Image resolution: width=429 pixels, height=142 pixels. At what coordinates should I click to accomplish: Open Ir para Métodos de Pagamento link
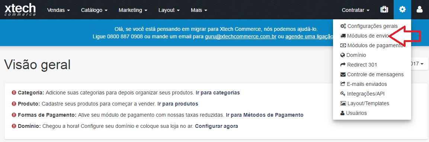pos(265,115)
